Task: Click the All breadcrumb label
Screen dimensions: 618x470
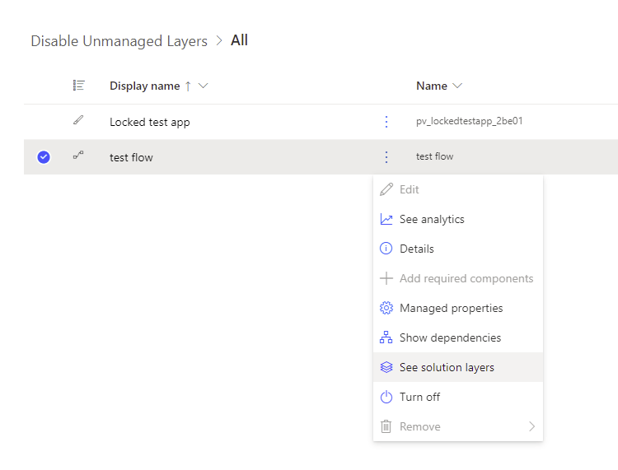Action: tap(239, 40)
